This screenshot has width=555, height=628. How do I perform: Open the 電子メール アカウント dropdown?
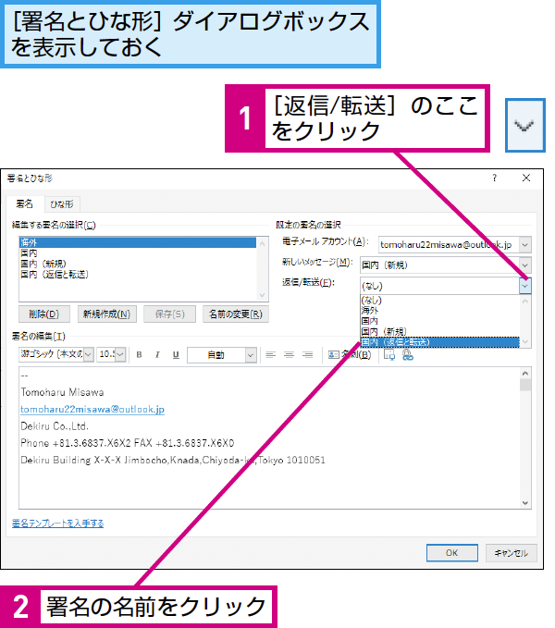pos(525,244)
